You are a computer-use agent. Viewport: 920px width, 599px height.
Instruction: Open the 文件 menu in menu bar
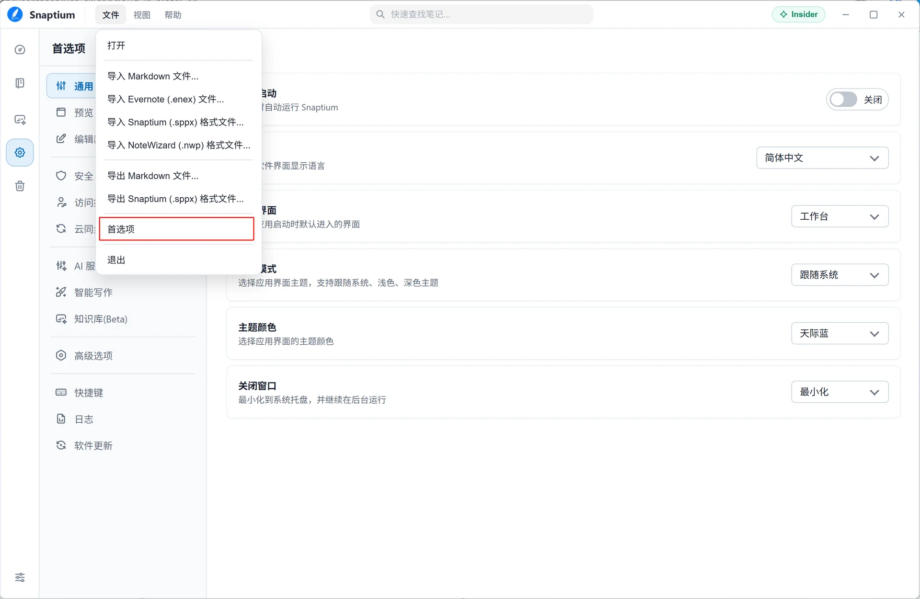[x=111, y=15]
